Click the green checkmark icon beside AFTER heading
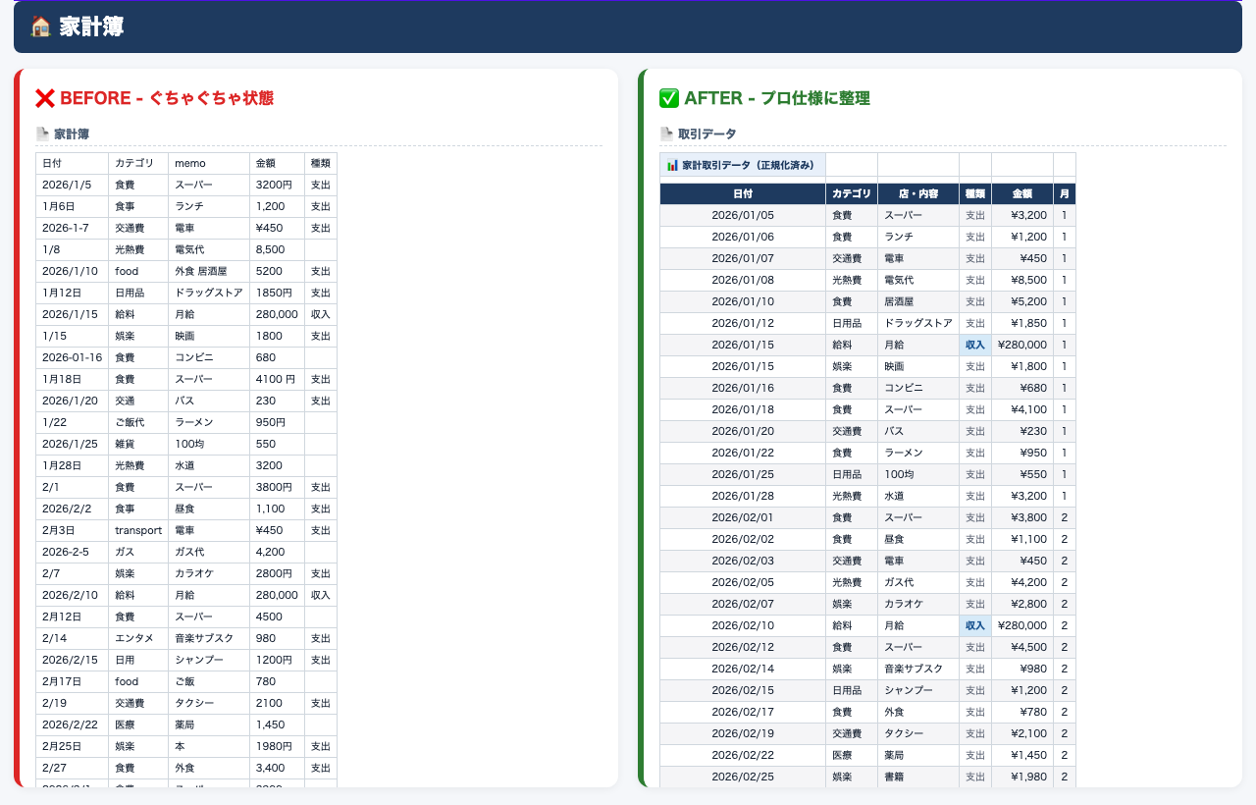This screenshot has width=1256, height=805. tap(669, 98)
